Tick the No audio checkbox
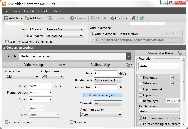The width and height of the screenshot is (188, 129). click(x=71, y=122)
